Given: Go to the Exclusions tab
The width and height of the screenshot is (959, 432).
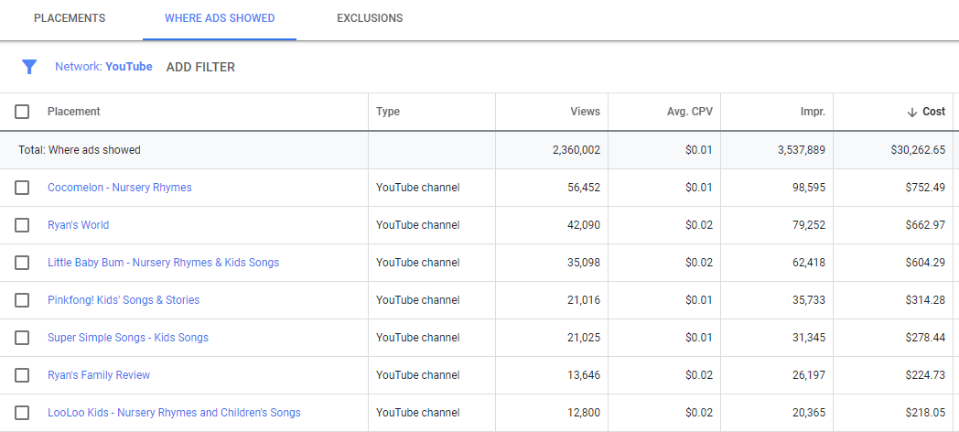Looking at the screenshot, I should (x=370, y=18).
